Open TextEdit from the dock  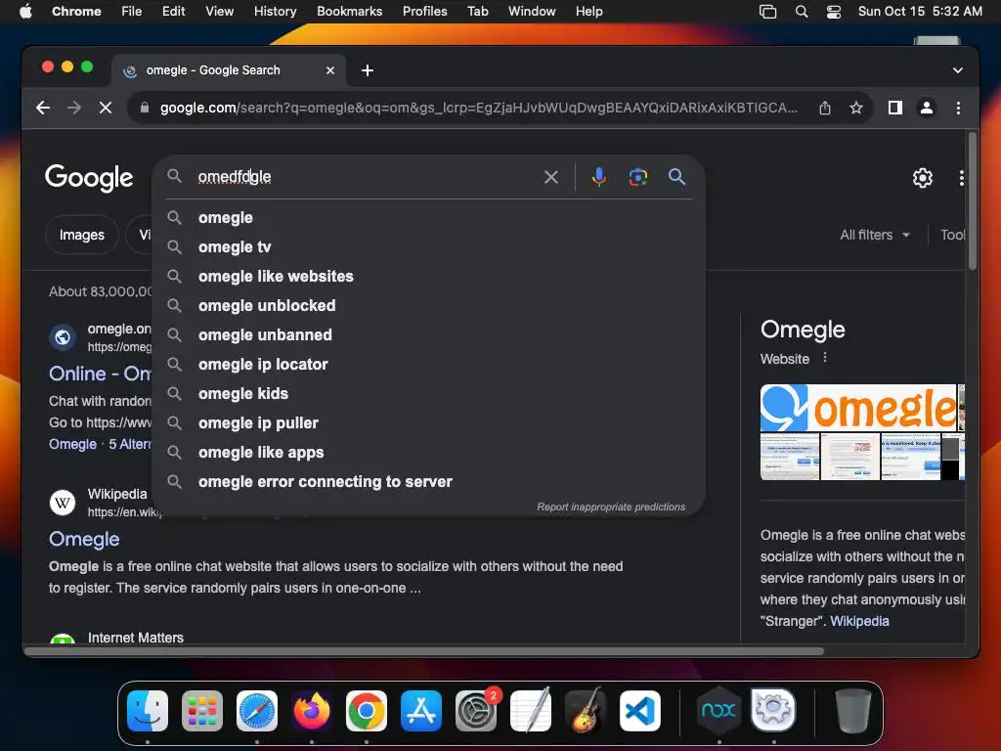click(531, 711)
